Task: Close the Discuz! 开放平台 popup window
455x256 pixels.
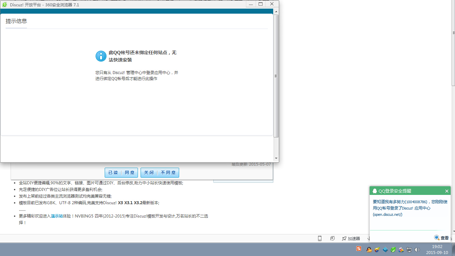Action: click(x=272, y=4)
